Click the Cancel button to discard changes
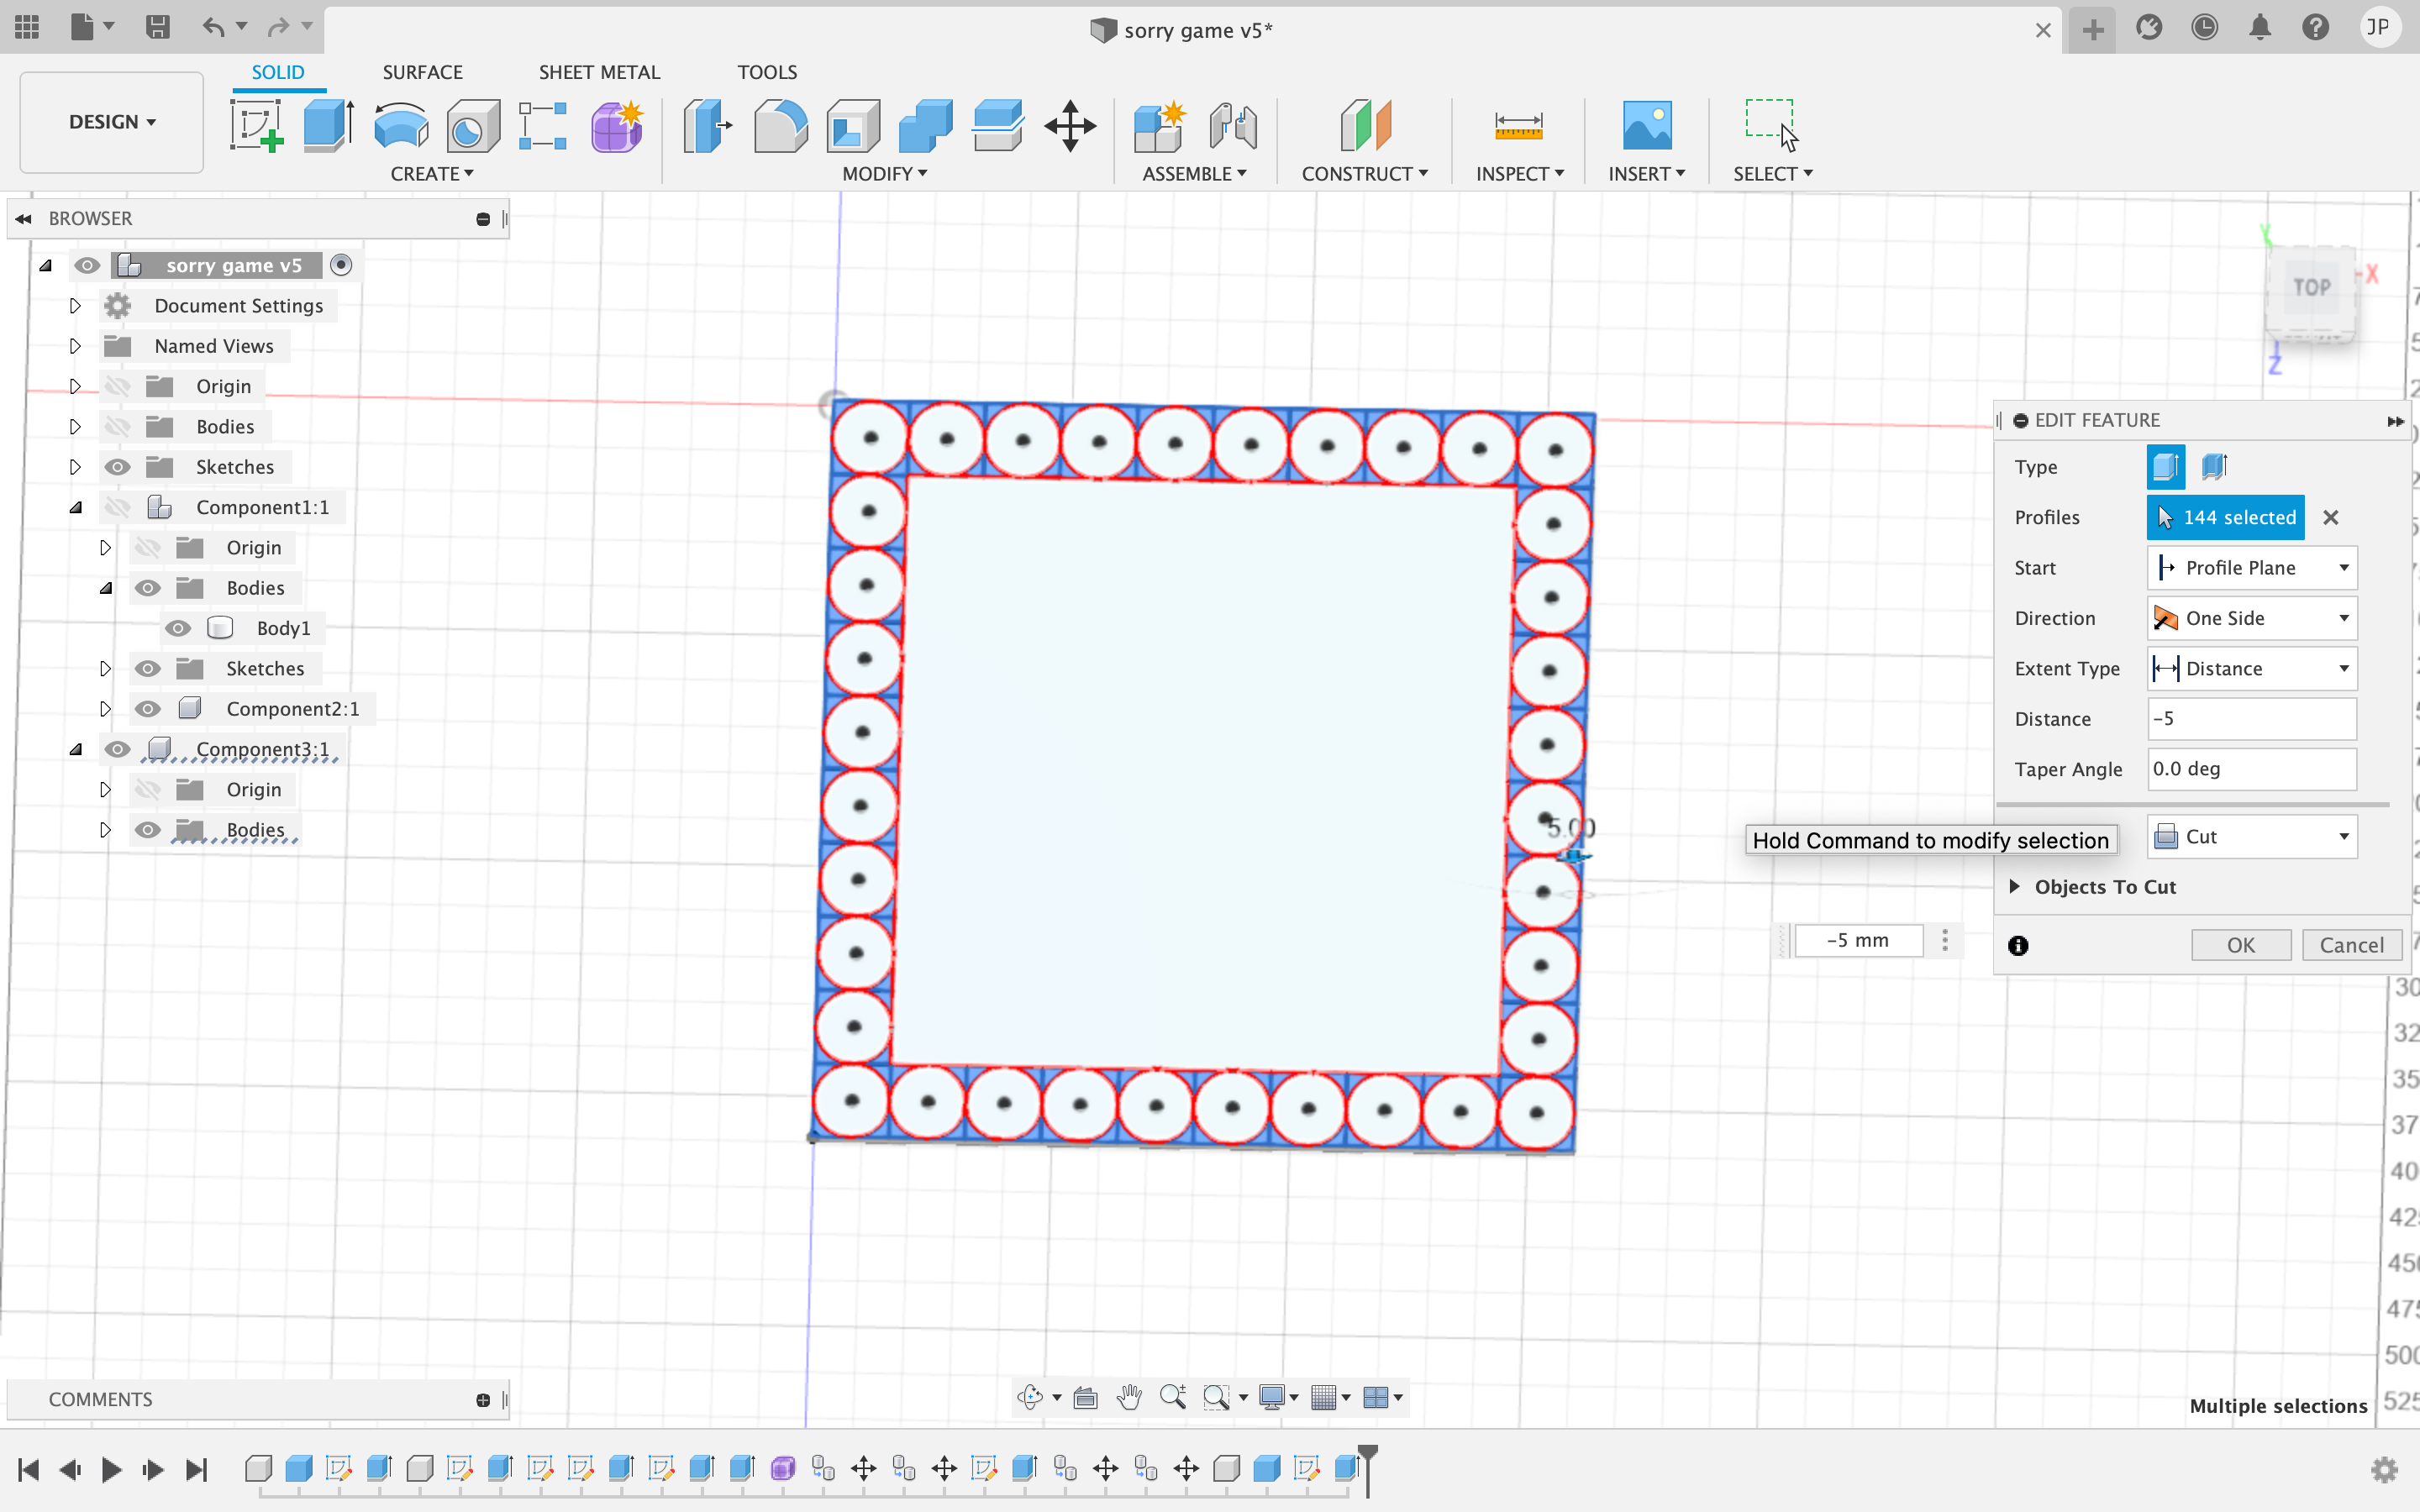 point(2352,944)
